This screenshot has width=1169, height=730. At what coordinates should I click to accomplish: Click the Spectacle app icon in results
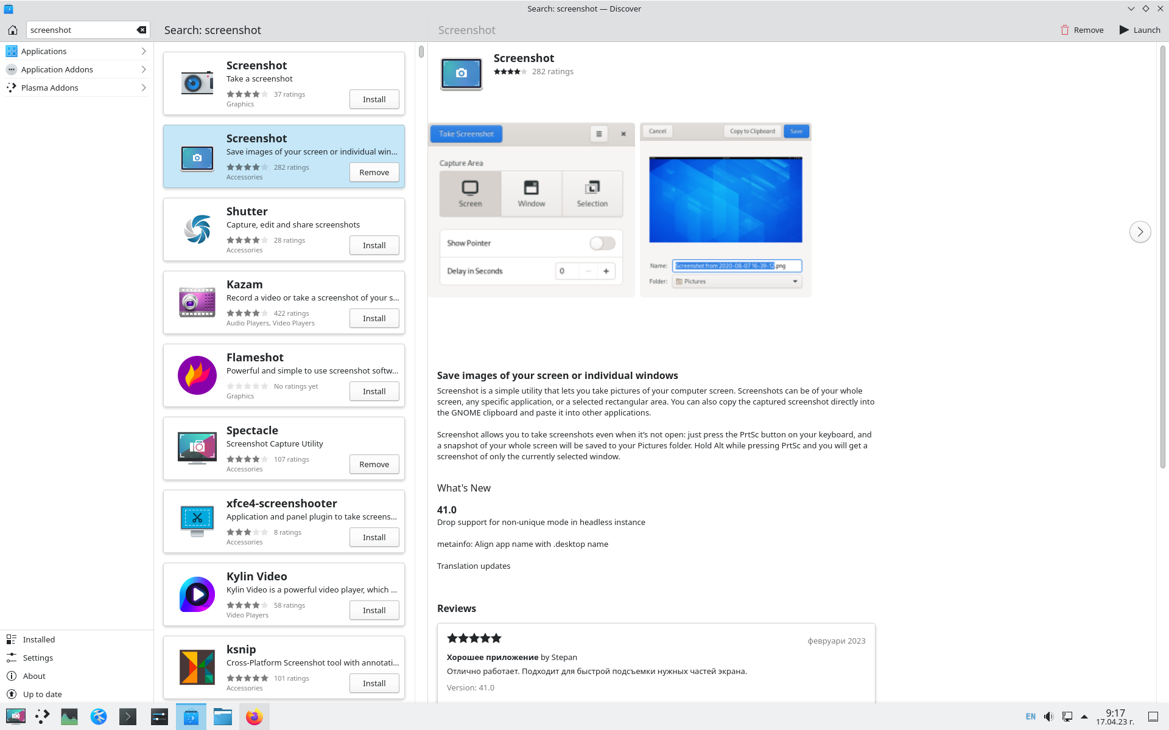click(x=197, y=448)
